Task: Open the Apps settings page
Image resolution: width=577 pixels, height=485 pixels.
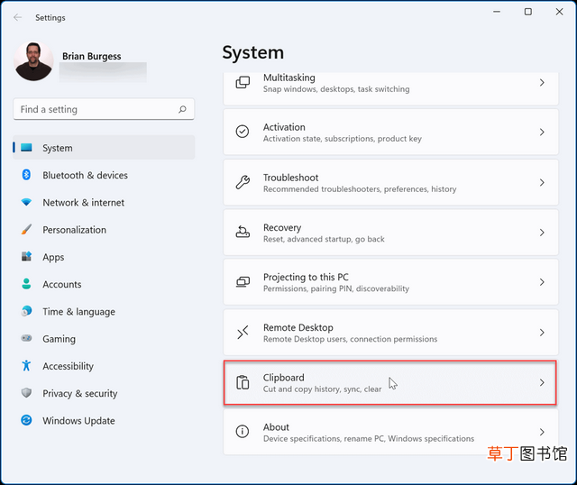Action: click(x=104, y=257)
